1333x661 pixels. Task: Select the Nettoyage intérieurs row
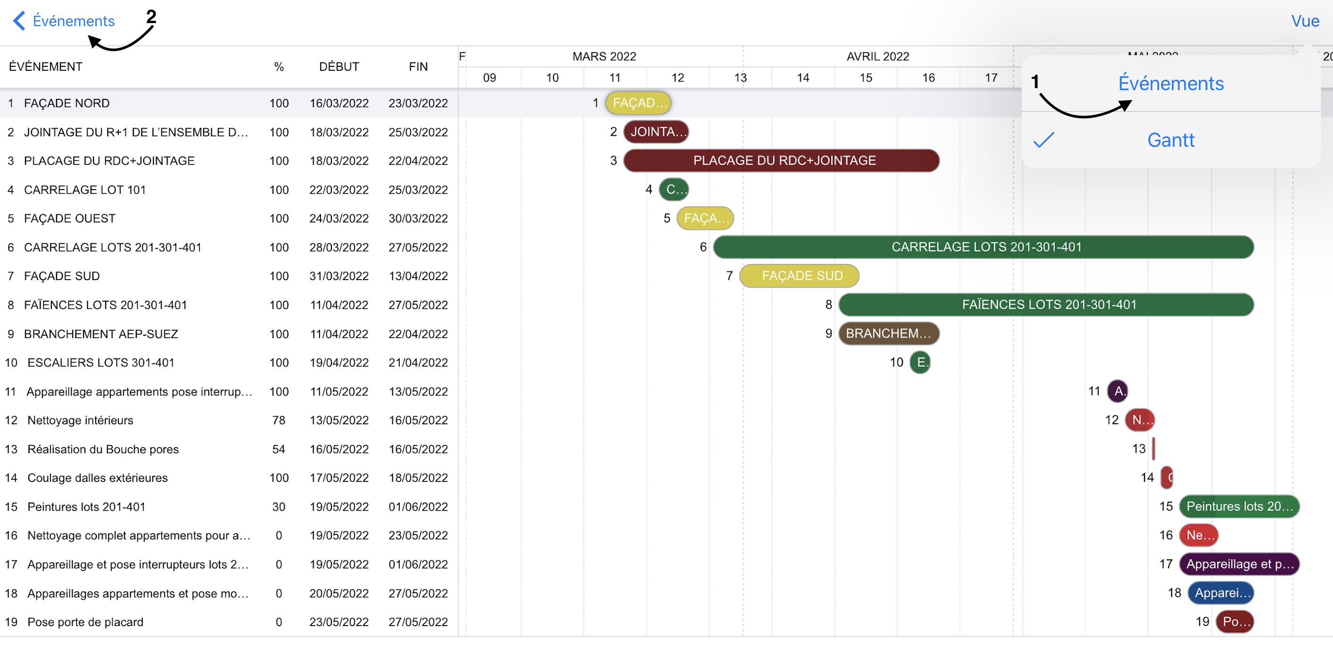point(81,420)
